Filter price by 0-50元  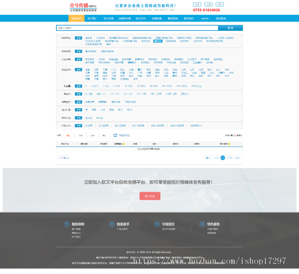pos(89,126)
